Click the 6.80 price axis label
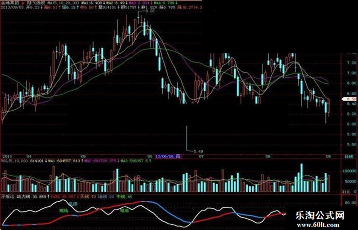The image size is (358, 230). [351, 83]
